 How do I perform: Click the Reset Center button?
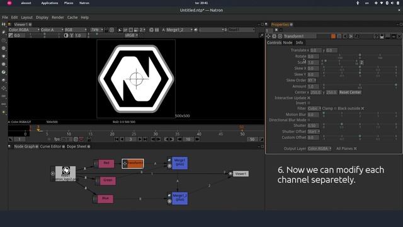[350, 92]
